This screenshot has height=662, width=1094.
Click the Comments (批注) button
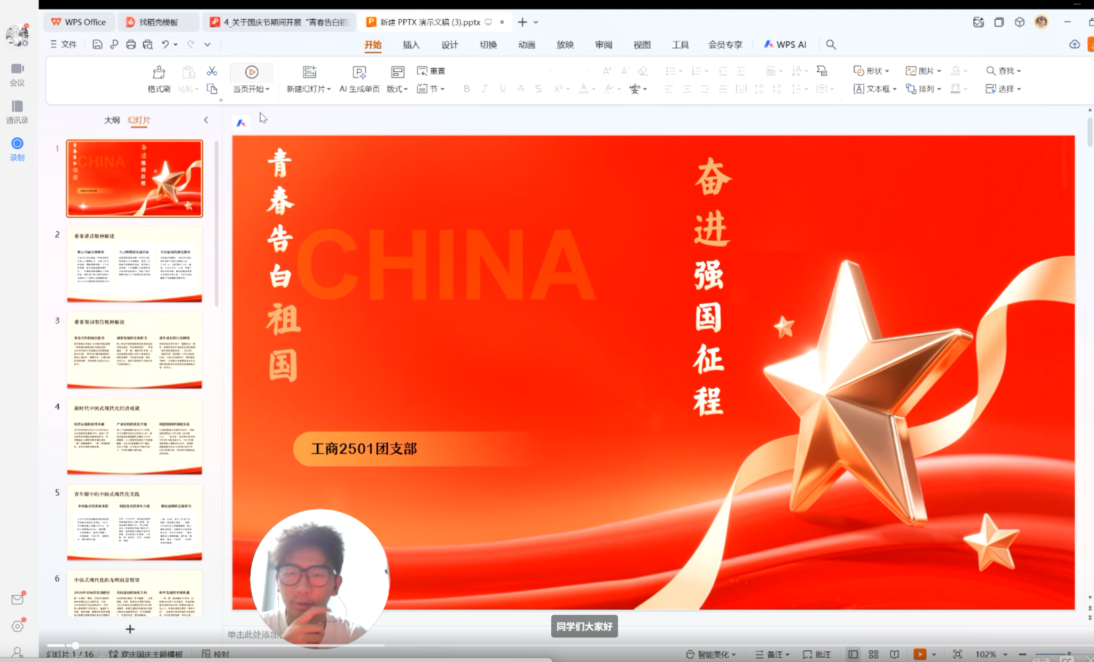(817, 654)
